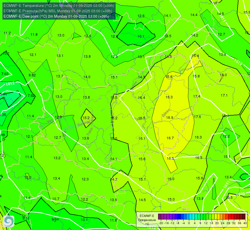This screenshot has width=250, height=230.
Task: Click the 14.3 temperature value
Action: coord(141,77)
